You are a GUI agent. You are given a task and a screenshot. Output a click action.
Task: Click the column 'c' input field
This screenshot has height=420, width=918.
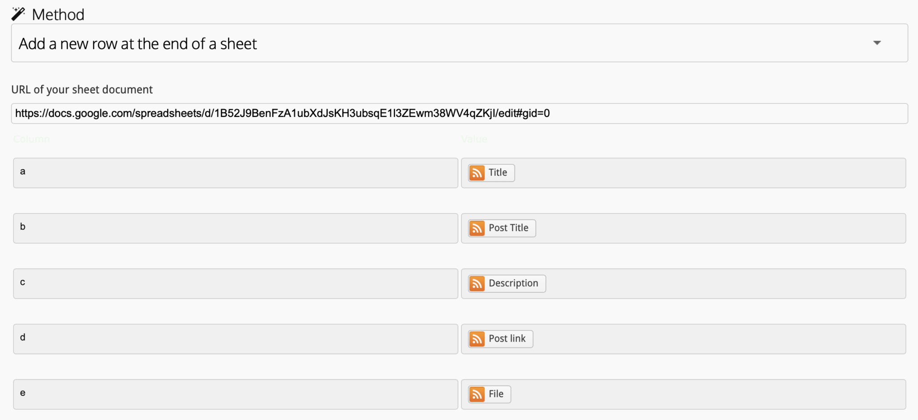235,283
